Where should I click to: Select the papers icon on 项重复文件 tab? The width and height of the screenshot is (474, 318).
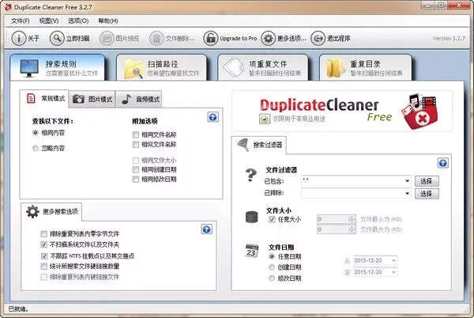pyautogui.click(x=233, y=67)
